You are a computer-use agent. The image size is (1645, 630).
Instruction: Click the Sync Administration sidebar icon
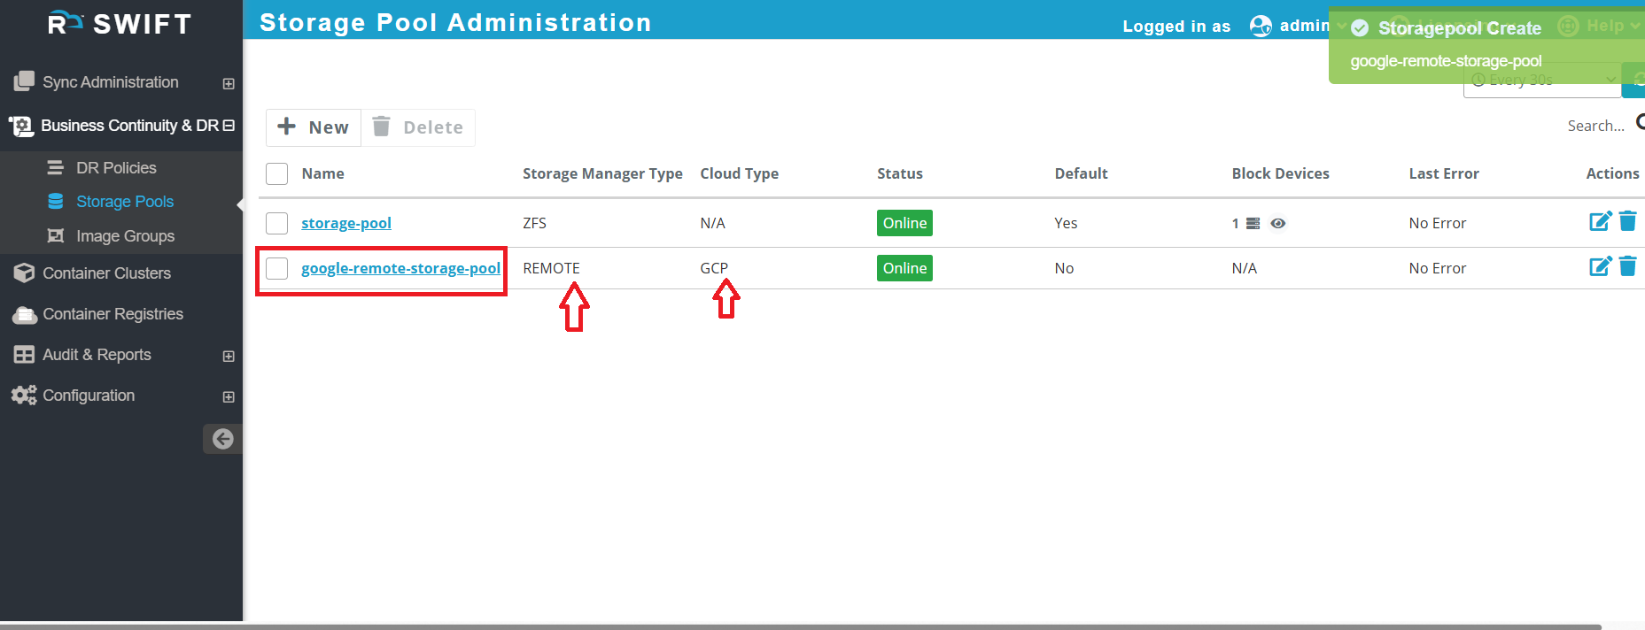point(24,81)
